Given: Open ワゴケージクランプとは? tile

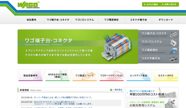Looking at the screenshot, I should click(112, 76).
